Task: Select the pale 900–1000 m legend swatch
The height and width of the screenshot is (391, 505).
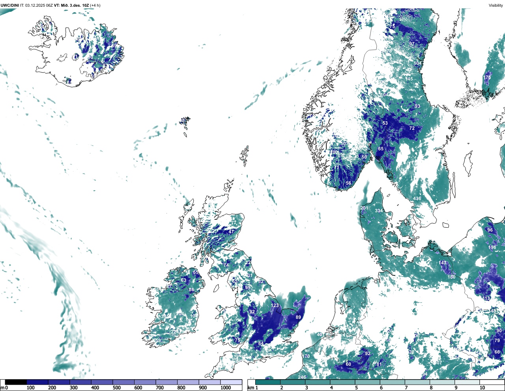Action: point(209,382)
